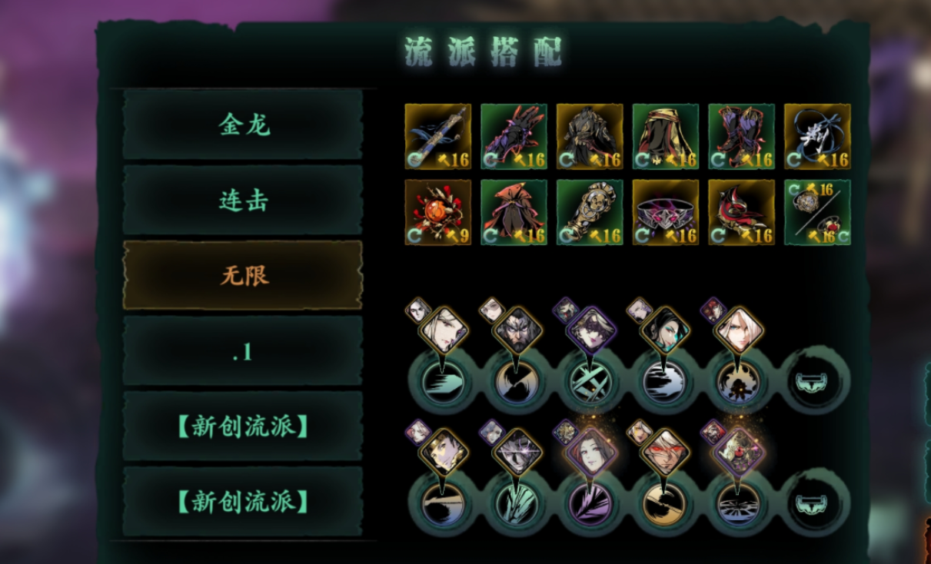Select the red boots equipment icon
Image resolution: width=931 pixels, height=564 pixels.
tap(741, 136)
